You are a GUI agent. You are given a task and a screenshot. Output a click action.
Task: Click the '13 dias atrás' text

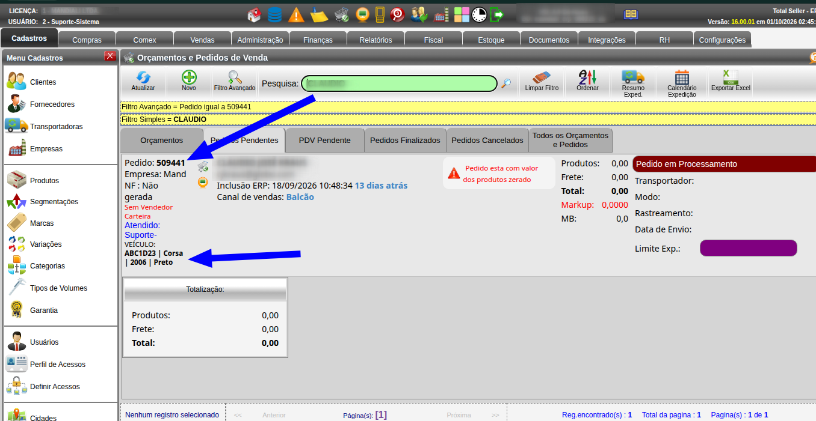381,186
